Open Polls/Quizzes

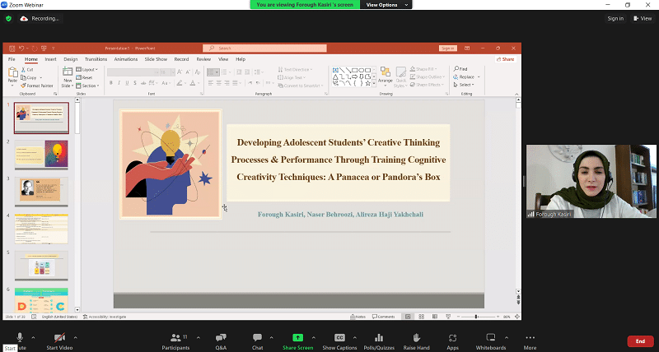tap(379, 338)
